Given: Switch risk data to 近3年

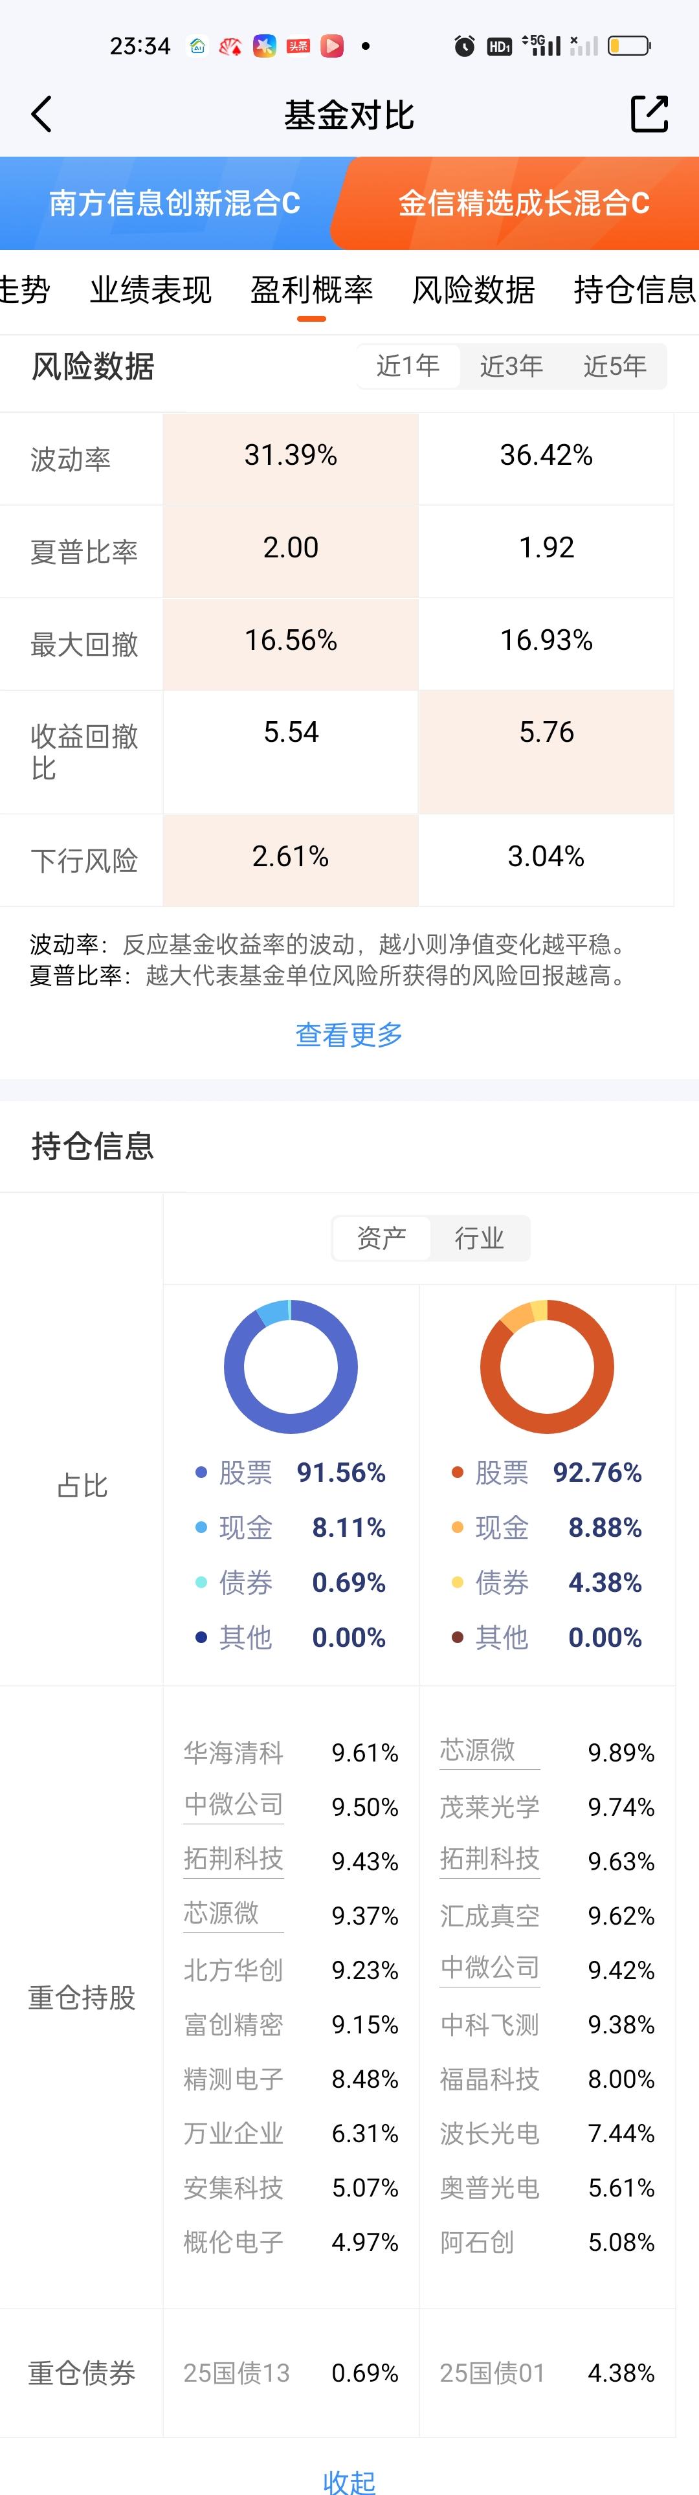Looking at the screenshot, I should pyautogui.click(x=511, y=366).
